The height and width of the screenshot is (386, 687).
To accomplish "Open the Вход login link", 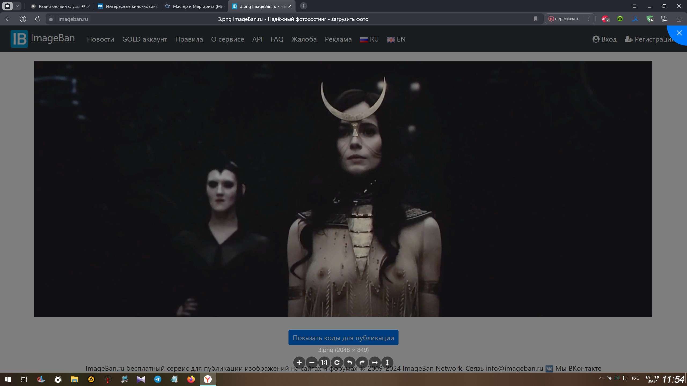I will point(604,39).
